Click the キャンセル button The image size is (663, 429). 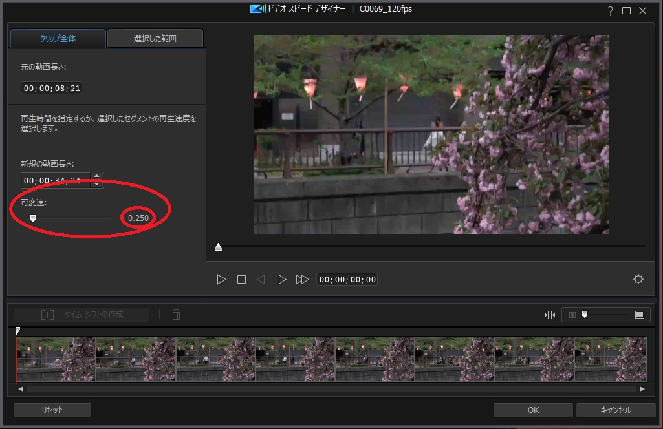[x=616, y=410]
